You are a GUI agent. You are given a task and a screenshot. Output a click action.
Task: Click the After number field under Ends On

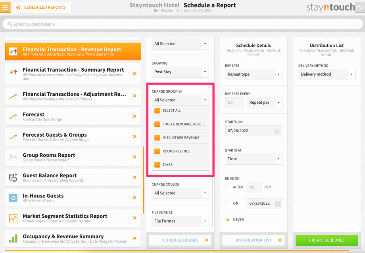(x=254, y=187)
